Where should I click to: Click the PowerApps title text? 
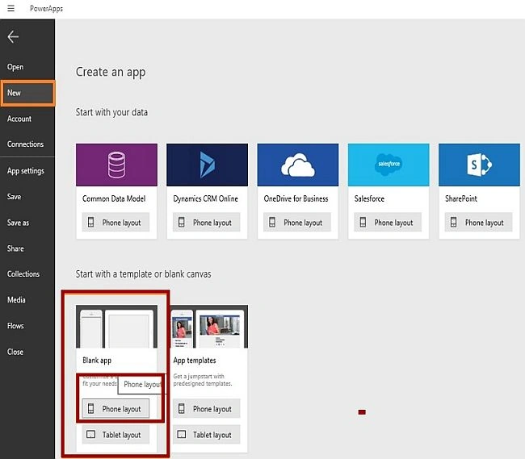point(46,9)
